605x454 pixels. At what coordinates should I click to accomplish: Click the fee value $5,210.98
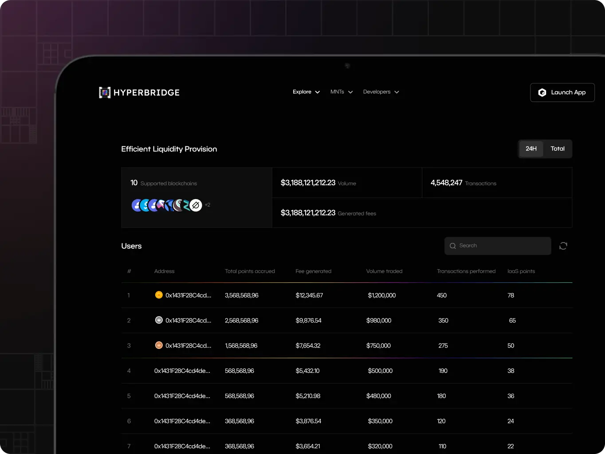308,396
